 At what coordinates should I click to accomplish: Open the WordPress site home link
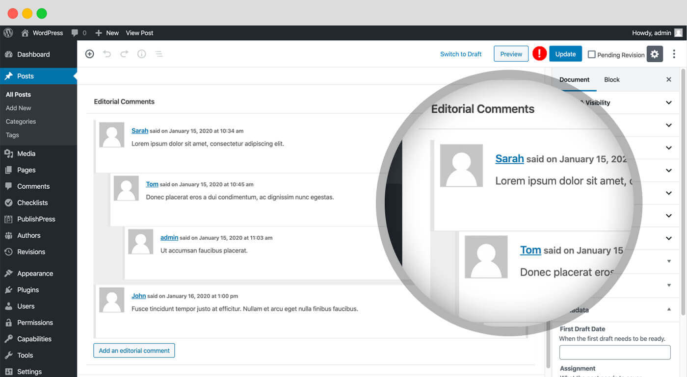[x=42, y=33]
